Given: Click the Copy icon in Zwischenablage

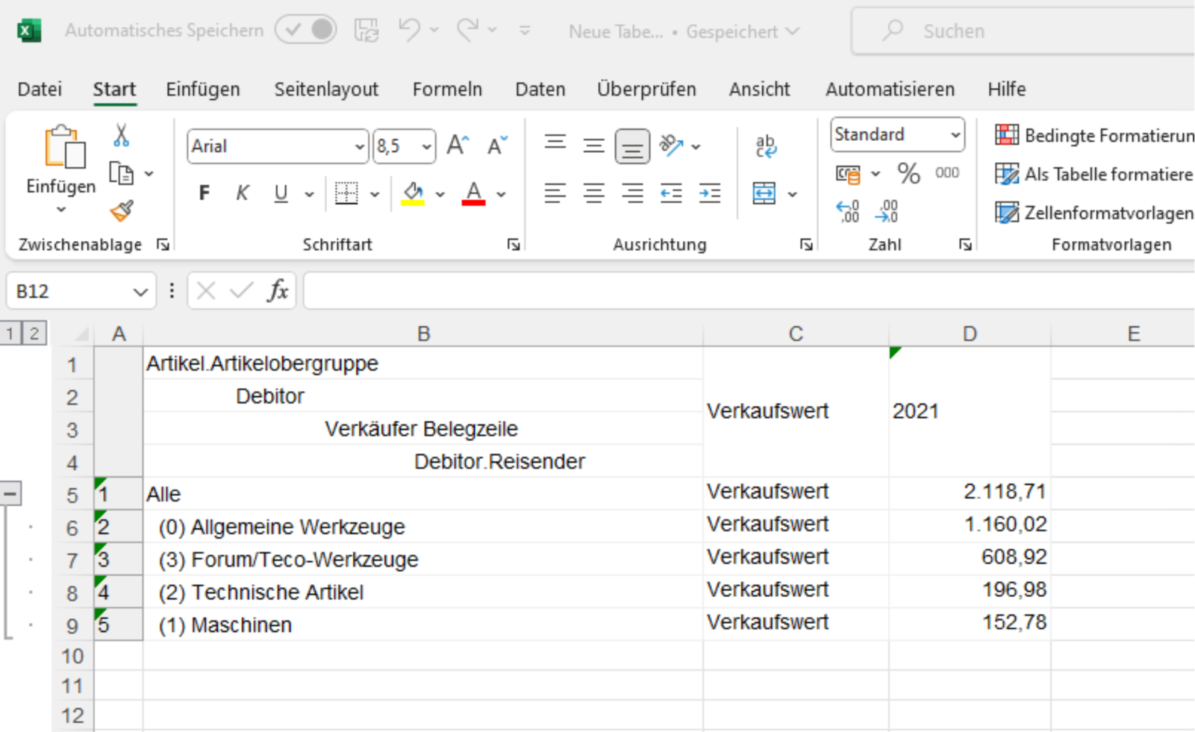Looking at the screenshot, I should 121,173.
